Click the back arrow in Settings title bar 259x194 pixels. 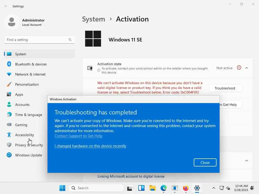click(x=6, y=6)
